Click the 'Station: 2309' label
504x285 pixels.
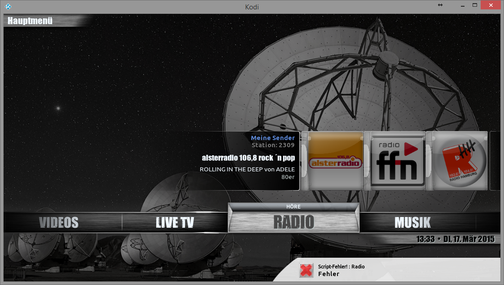click(273, 145)
